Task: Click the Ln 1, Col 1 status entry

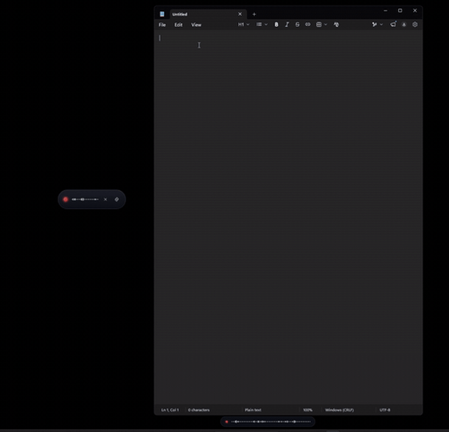Action: [x=170, y=410]
